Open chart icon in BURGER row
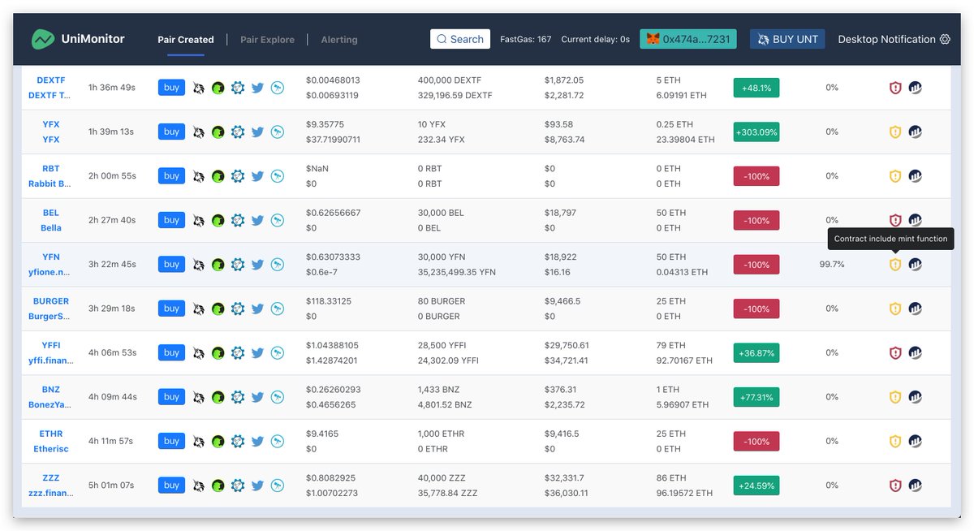 pos(915,309)
